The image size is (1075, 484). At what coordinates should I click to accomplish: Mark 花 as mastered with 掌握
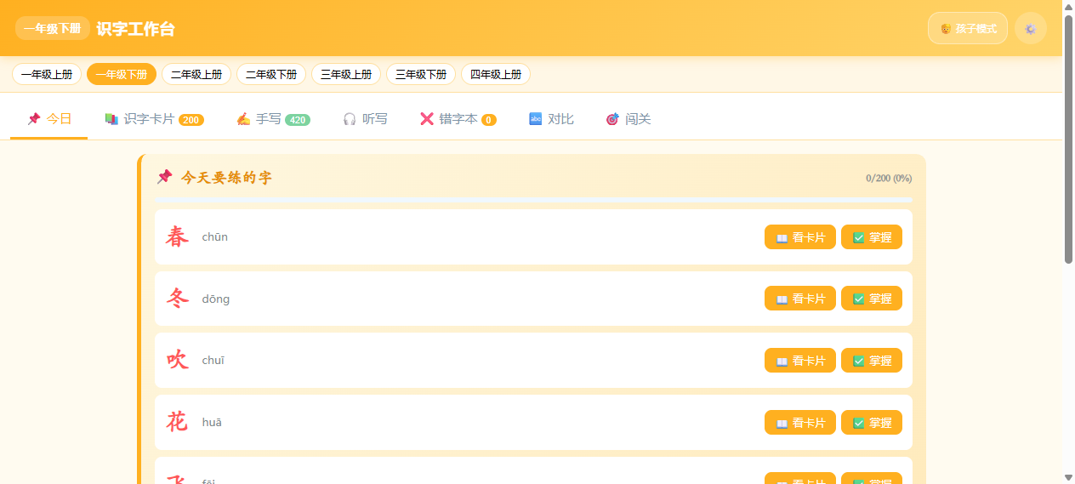(872, 423)
